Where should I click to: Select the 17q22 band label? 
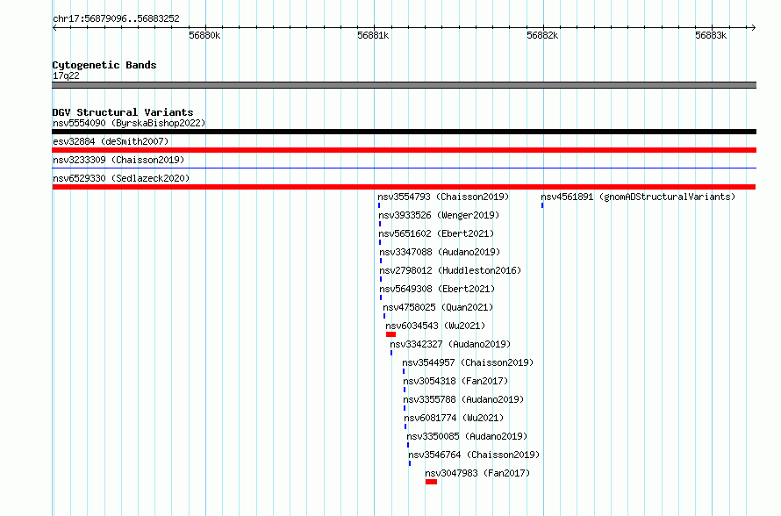66,75
